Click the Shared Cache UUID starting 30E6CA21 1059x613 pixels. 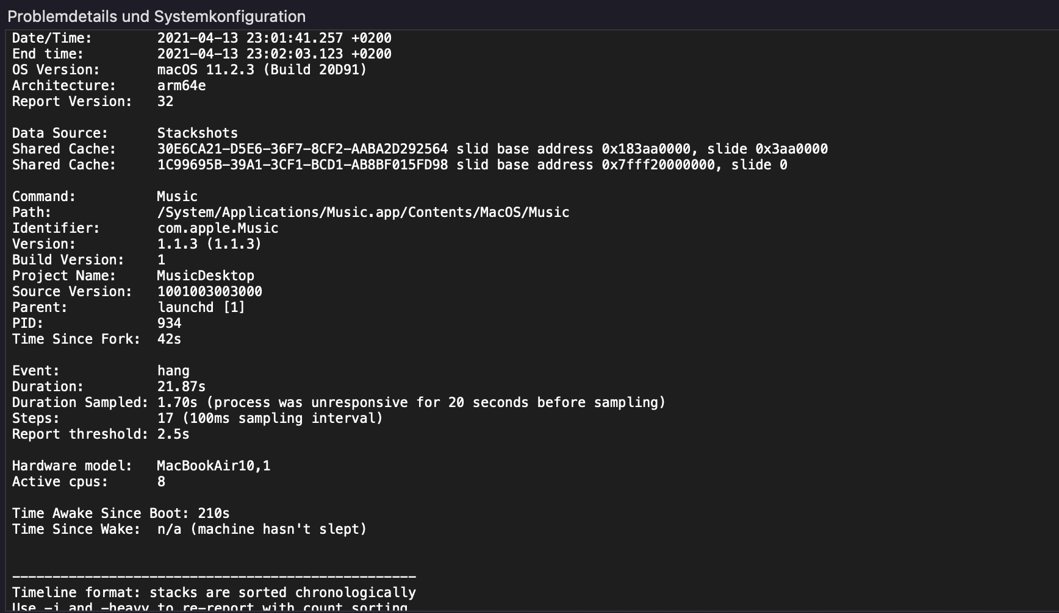point(302,149)
